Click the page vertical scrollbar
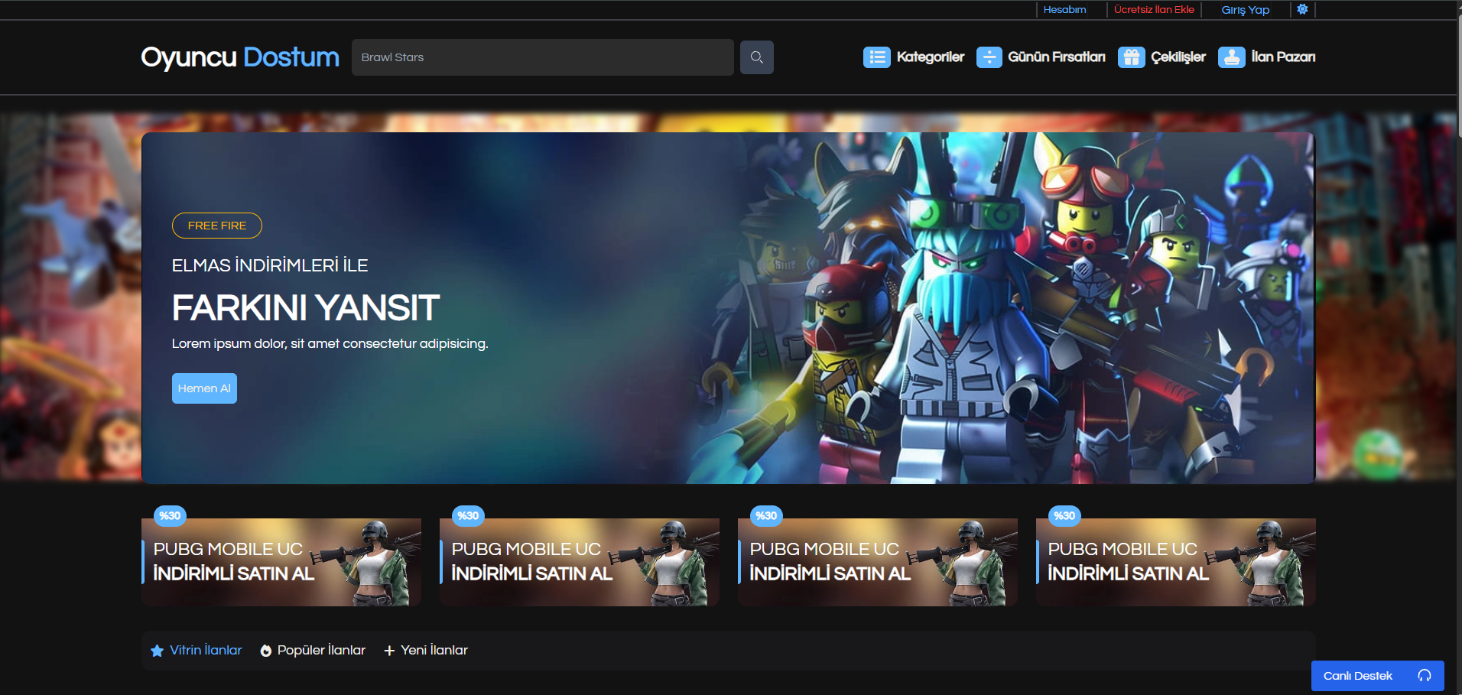 (x=1459, y=76)
